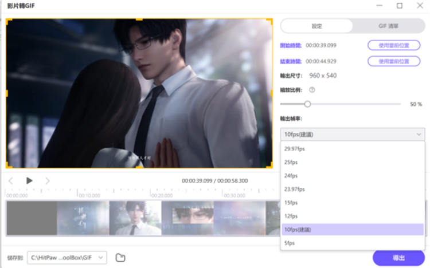Step to the previous frame arrow
Viewport: 430px width, 268px height.
coord(11,180)
